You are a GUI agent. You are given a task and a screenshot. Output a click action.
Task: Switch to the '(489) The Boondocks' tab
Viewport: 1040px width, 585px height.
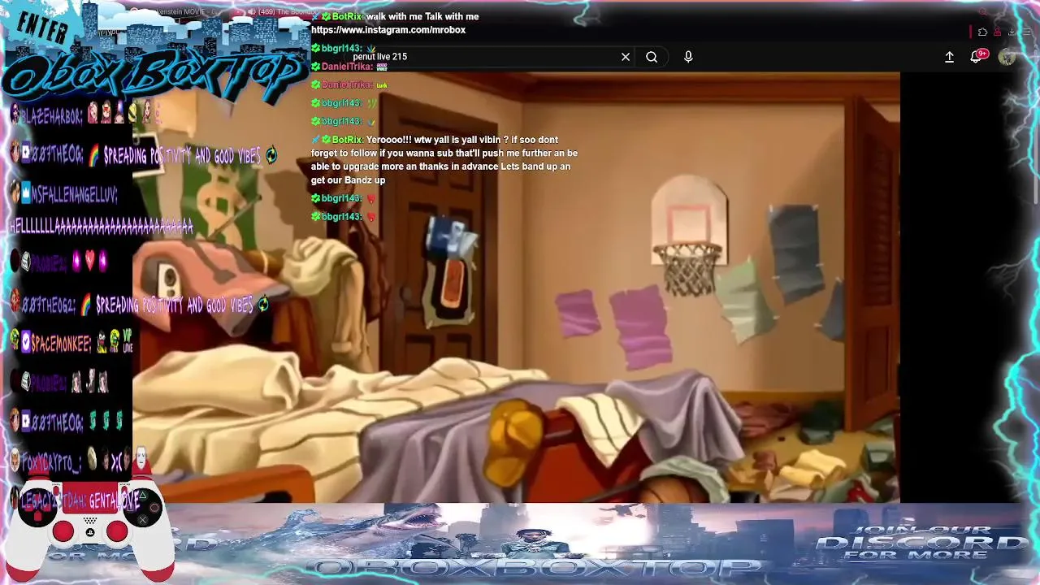click(280, 12)
